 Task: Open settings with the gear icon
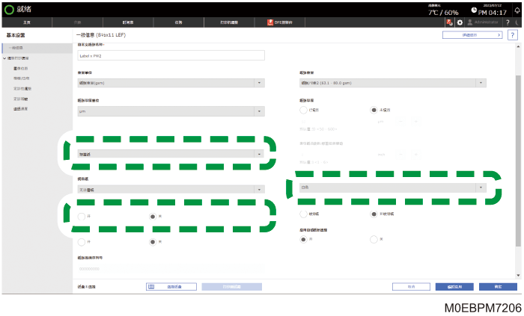pyautogui.click(x=460, y=22)
